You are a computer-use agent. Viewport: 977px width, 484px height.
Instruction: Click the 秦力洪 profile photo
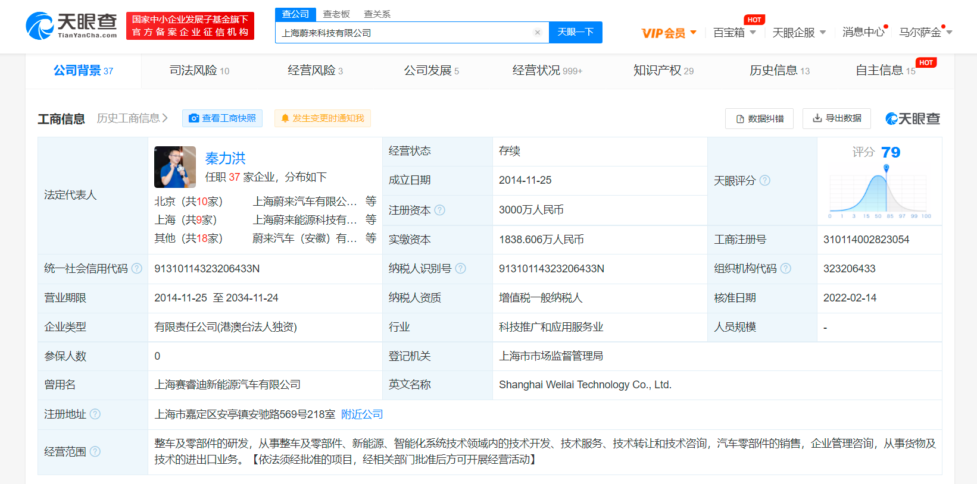(175, 167)
